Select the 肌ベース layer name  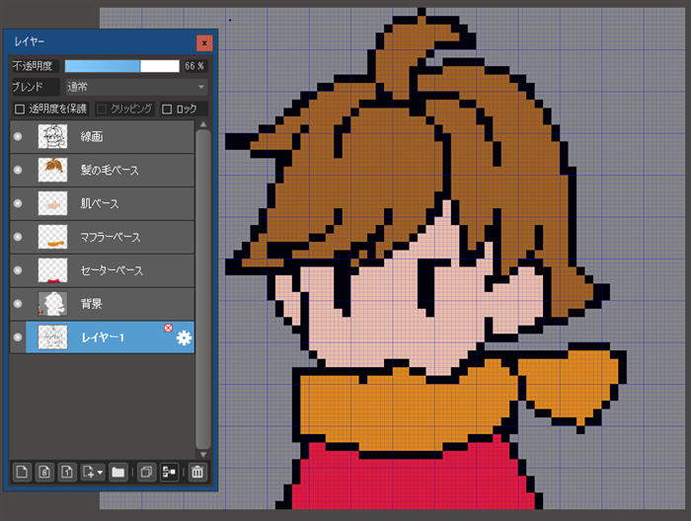(x=100, y=203)
